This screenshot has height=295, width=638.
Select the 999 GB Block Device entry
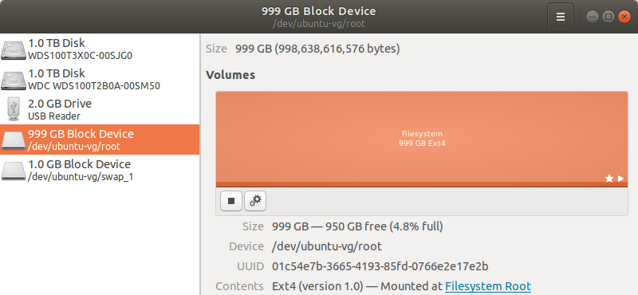pyautogui.click(x=100, y=140)
